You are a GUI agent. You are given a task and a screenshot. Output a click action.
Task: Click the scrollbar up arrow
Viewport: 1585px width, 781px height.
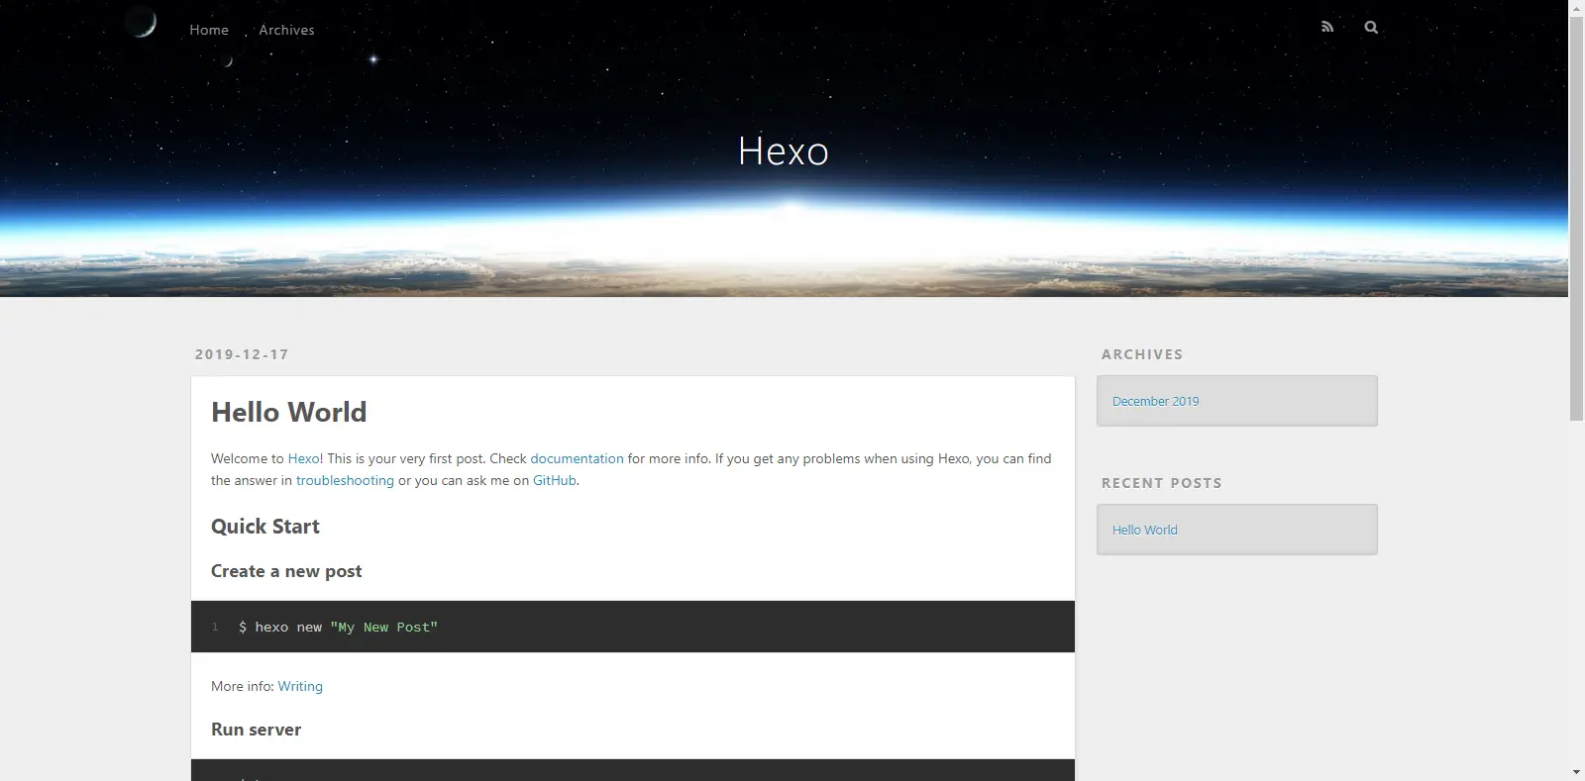1576,7
